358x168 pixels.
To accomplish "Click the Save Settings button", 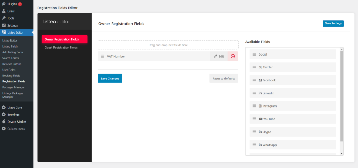I will 333,23.
